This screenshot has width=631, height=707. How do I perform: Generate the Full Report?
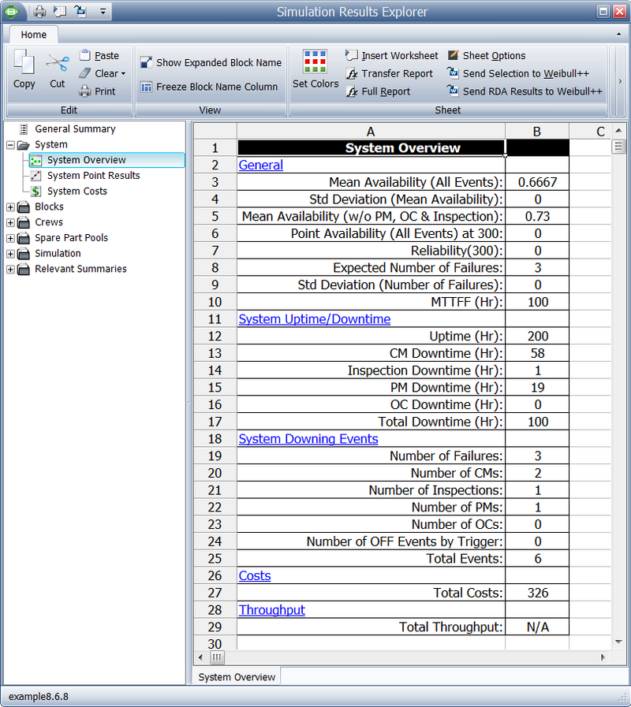pyautogui.click(x=379, y=91)
